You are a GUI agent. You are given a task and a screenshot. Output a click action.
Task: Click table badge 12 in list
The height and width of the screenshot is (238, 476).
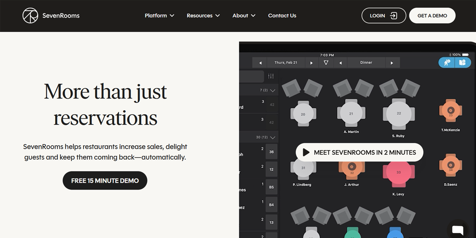pos(271,169)
